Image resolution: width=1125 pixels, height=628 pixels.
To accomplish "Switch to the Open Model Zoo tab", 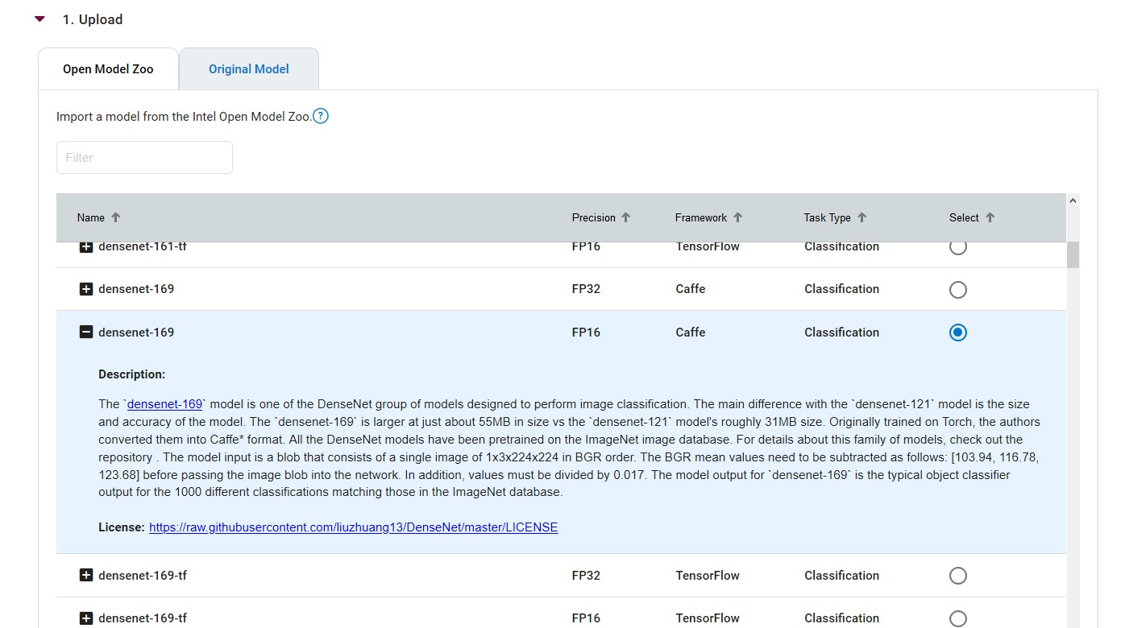I will click(109, 69).
